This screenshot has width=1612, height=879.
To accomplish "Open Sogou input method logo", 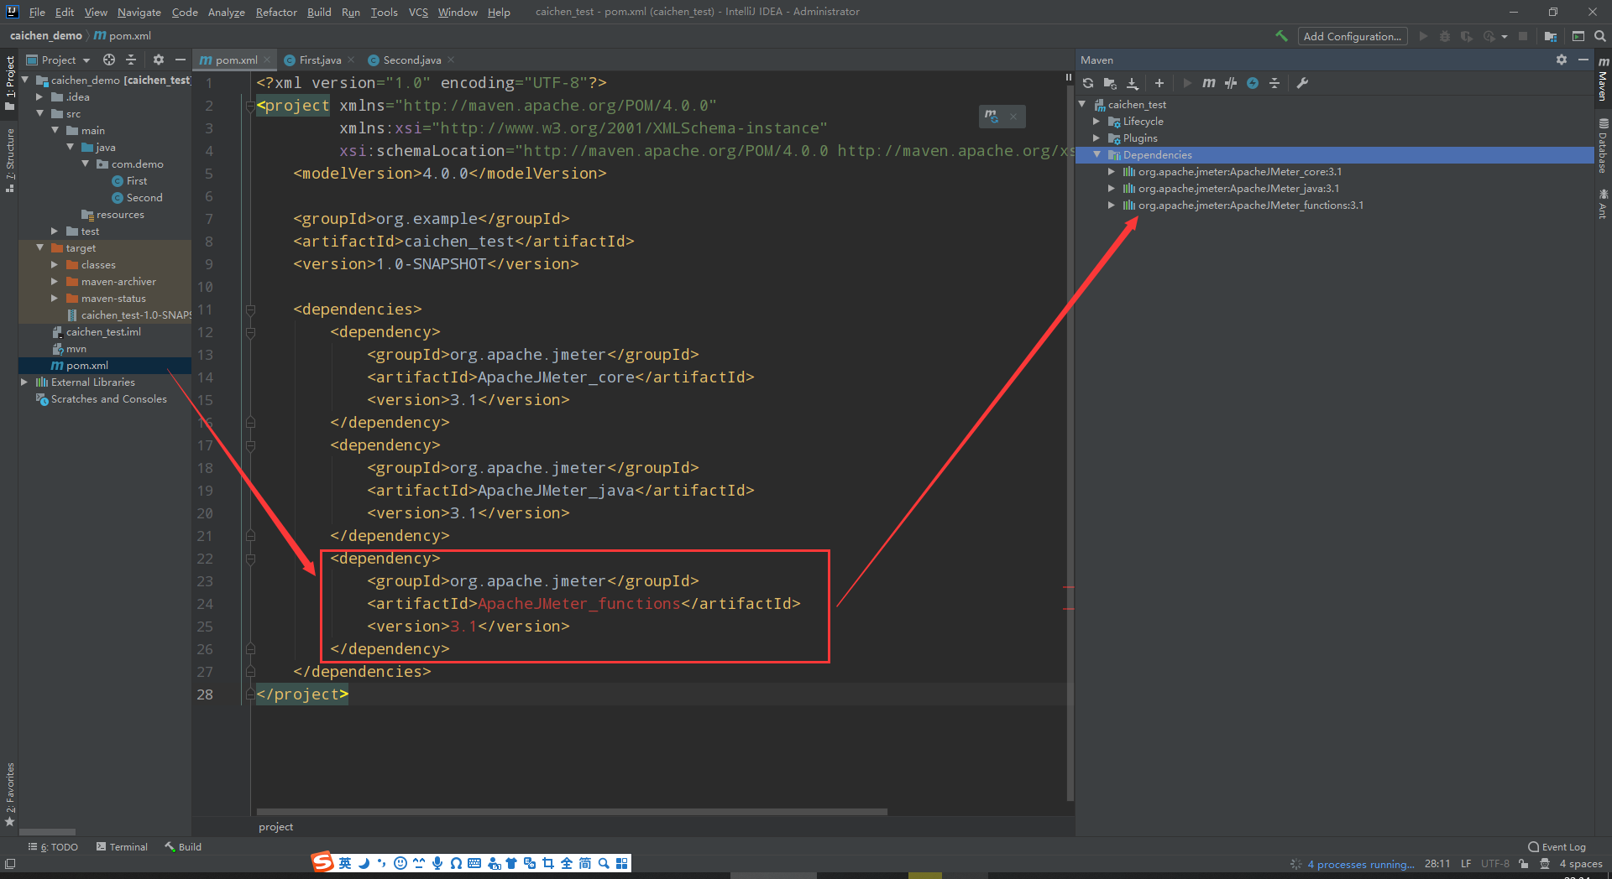I will click(x=322, y=862).
